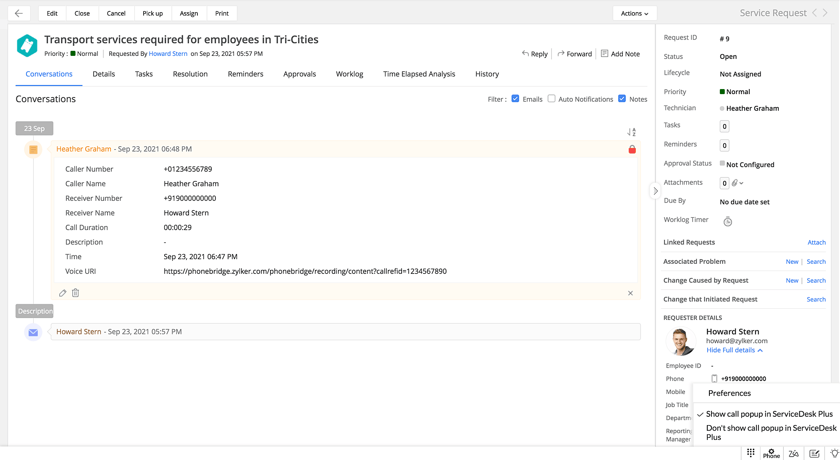Click the red lock icon on note
This screenshot has height=460, width=840.
pos(632,150)
